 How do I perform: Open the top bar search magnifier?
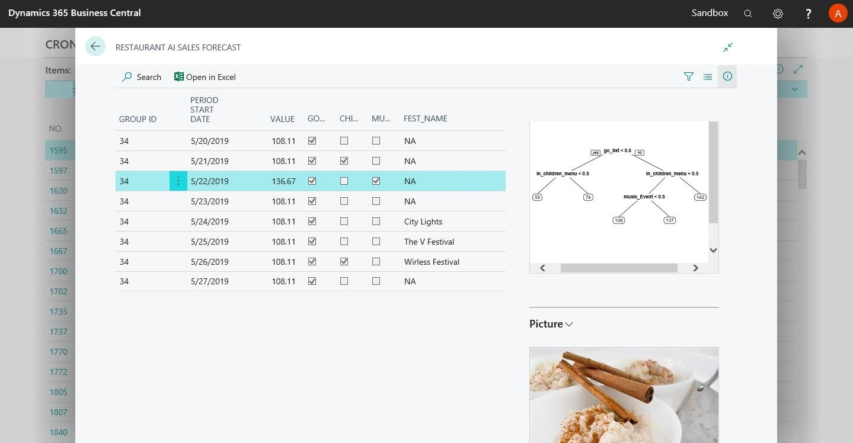pyautogui.click(x=748, y=14)
